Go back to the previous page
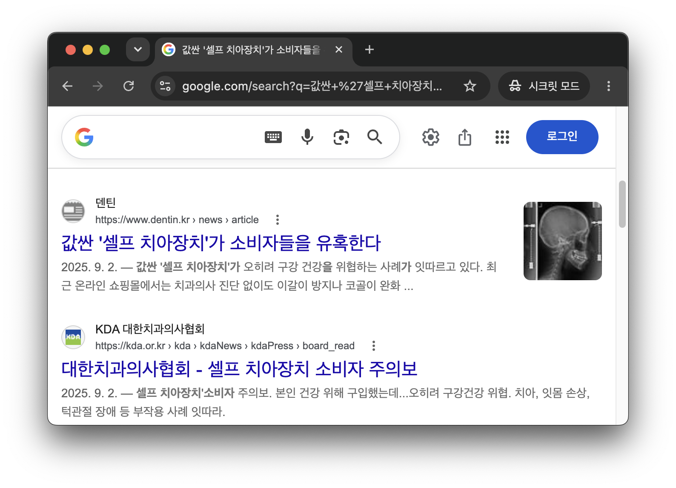Image resolution: width=676 pixels, height=488 pixels. 68,86
